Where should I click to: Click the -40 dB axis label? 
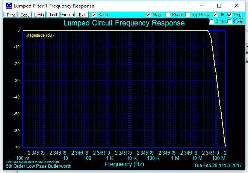click(17, 97)
